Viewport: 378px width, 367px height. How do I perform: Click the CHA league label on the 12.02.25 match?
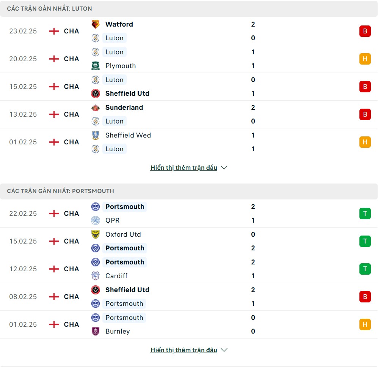(x=71, y=269)
